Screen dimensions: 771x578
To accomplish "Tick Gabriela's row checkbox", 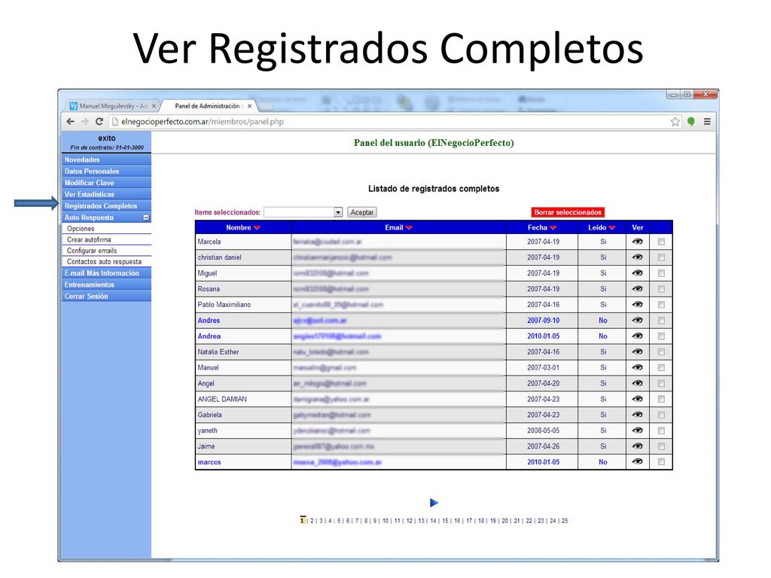I will [661, 415].
